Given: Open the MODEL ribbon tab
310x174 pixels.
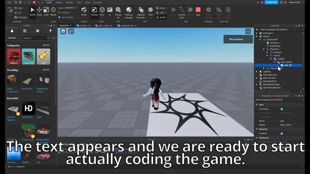Looking at the screenshot, I should [x=59, y=2].
